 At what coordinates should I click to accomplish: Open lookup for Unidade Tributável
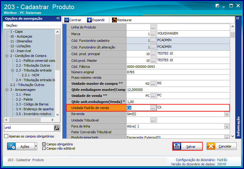coord(153,120)
